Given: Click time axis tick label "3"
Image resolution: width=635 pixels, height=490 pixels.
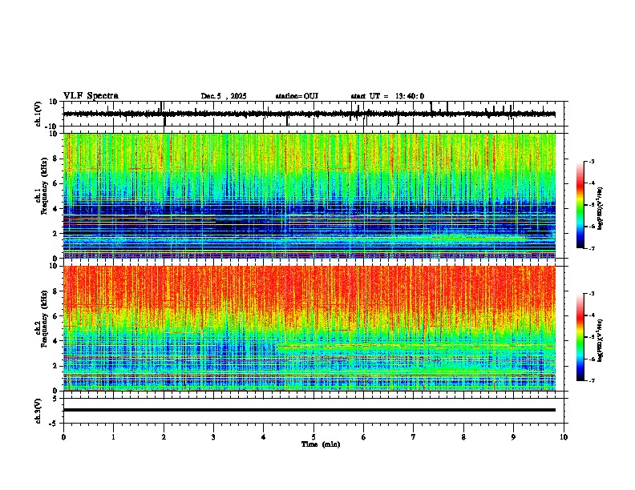Looking at the screenshot, I should click(x=213, y=437).
